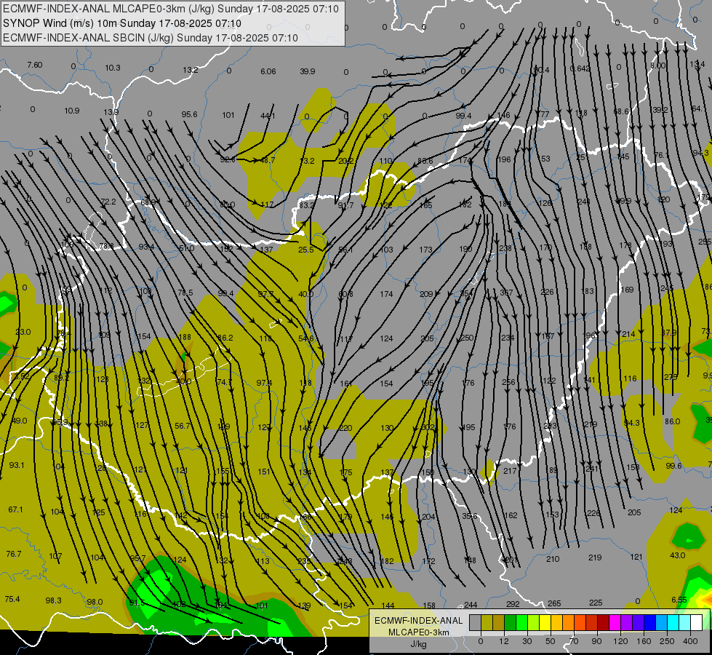Click the map value 8.00

(x=657, y=65)
